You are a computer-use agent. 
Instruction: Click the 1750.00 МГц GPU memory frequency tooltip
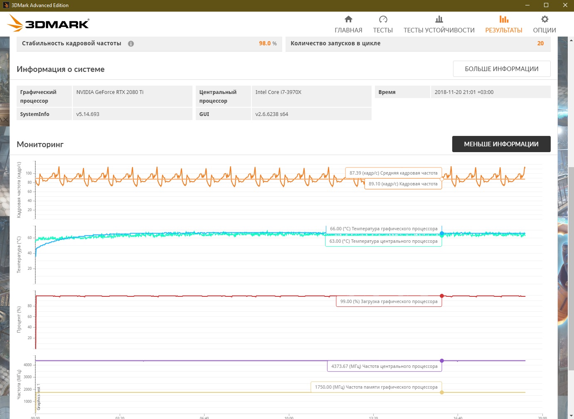376,387
